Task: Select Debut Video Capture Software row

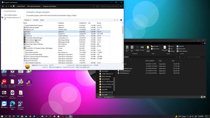Action: click(x=67, y=44)
